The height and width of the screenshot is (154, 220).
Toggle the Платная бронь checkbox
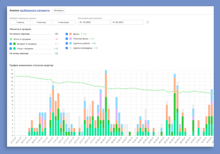(x=67, y=39)
